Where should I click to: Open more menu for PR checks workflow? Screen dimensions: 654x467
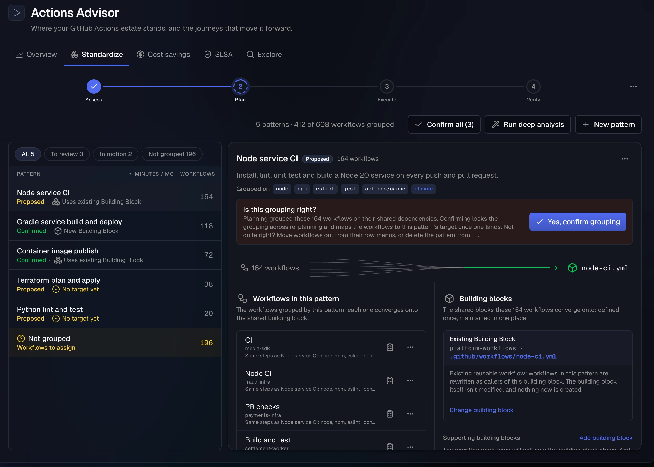tap(410, 414)
